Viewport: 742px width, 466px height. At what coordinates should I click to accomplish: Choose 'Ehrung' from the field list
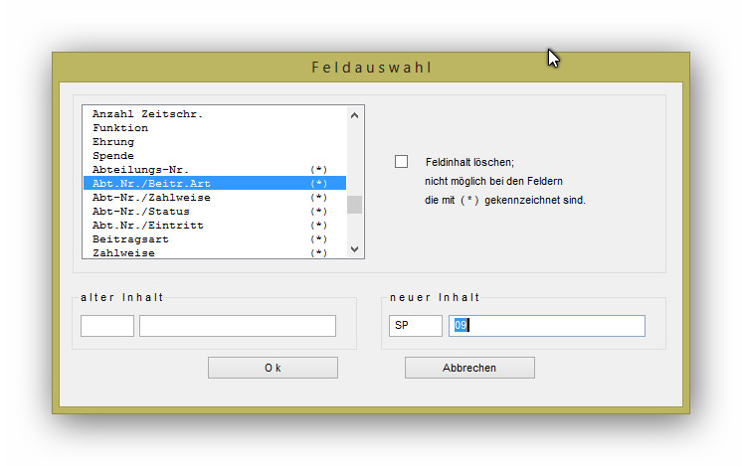(x=113, y=142)
